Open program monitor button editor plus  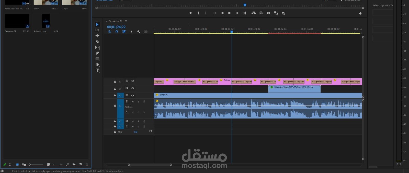tap(360, 13)
